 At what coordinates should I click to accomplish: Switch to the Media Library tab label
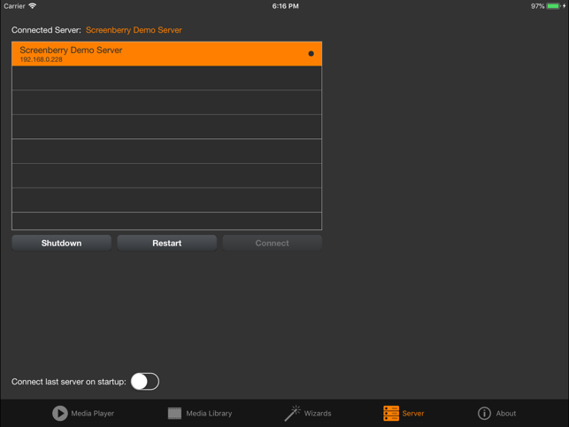(209, 414)
